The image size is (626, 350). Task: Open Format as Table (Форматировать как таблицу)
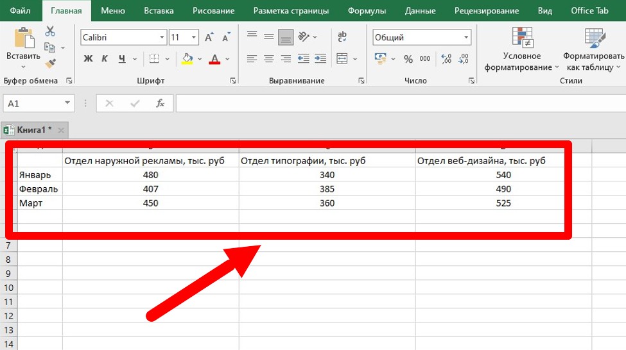coord(594,49)
